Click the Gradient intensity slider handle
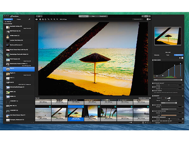The width and height of the screenshot is (189, 142). pyautogui.click(x=169, y=100)
